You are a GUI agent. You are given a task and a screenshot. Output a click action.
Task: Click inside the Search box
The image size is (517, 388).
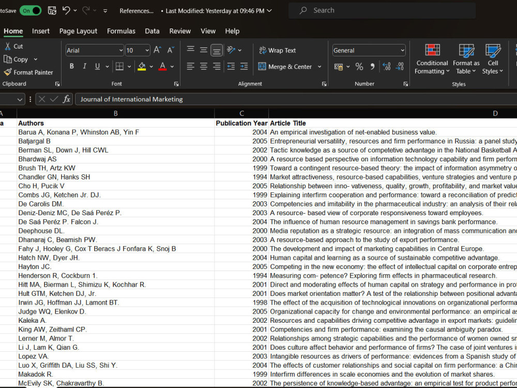[382, 10]
